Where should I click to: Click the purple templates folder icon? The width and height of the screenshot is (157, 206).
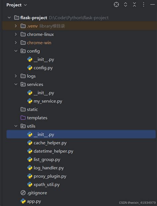[x=23, y=118]
